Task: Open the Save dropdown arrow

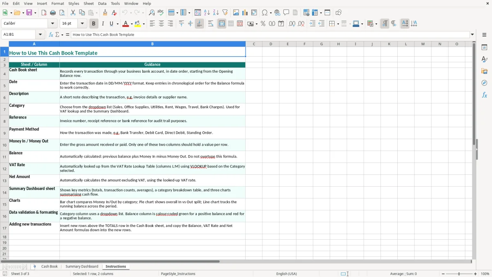Action: [x=35, y=13]
